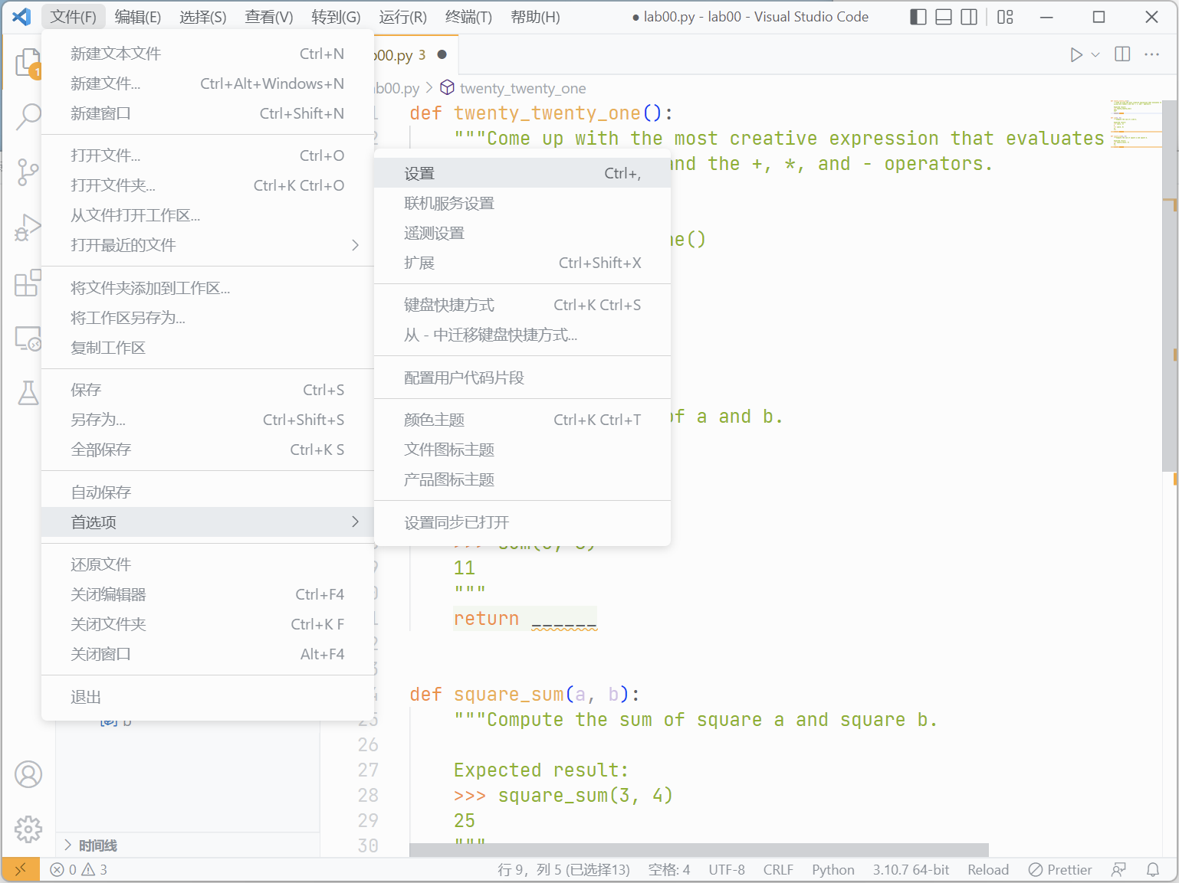Select 遥测设置 menu entry

522,233
